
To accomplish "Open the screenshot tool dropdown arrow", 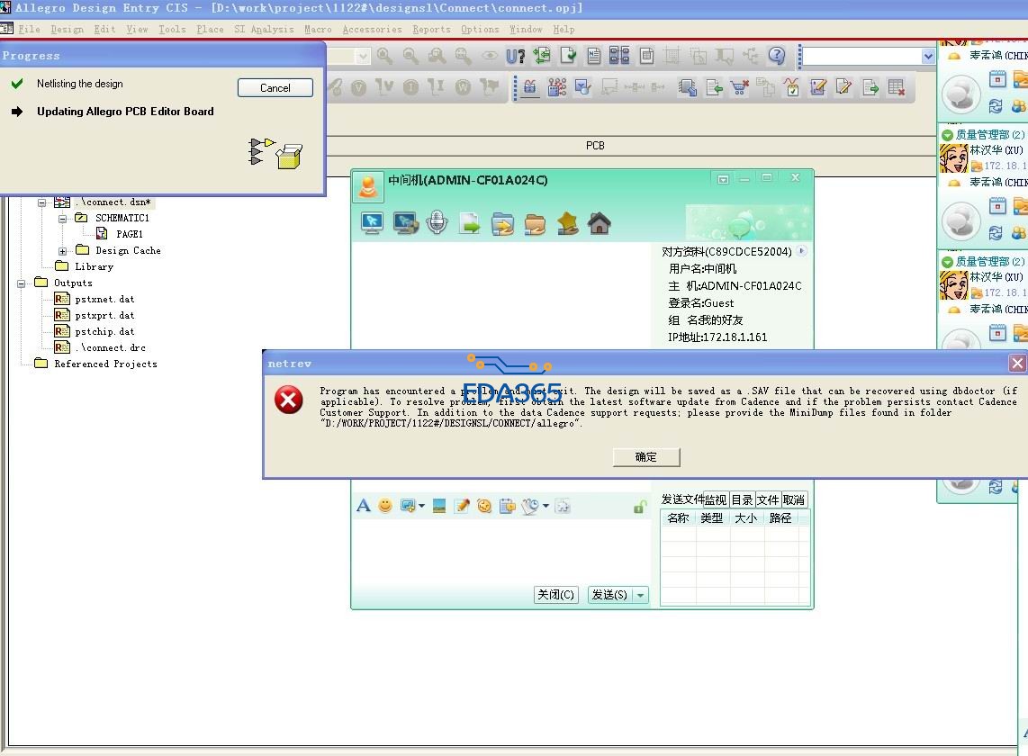I will coord(421,506).
